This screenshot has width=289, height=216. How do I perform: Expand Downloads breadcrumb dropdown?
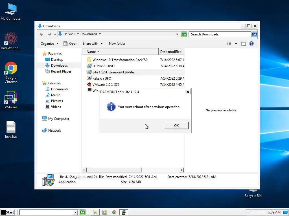[100, 34]
